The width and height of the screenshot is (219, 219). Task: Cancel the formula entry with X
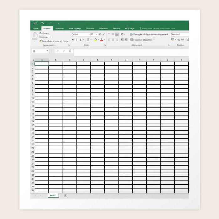pos(58,51)
